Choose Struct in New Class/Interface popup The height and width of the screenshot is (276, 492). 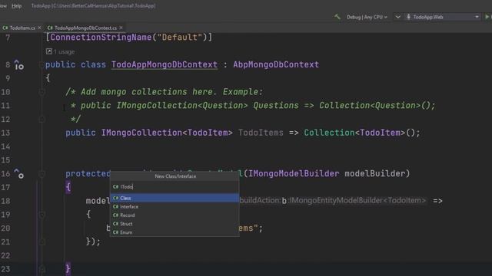[175, 224]
